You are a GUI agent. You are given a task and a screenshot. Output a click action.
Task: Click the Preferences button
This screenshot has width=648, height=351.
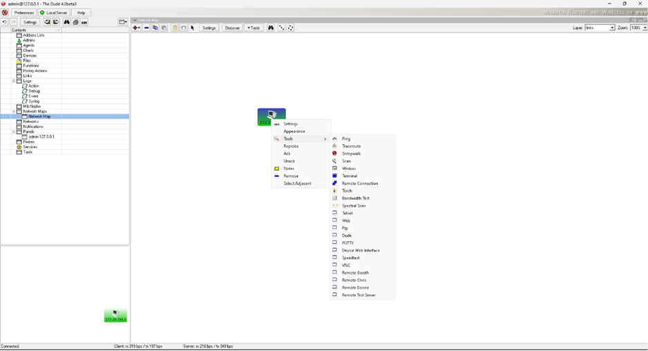[24, 13]
